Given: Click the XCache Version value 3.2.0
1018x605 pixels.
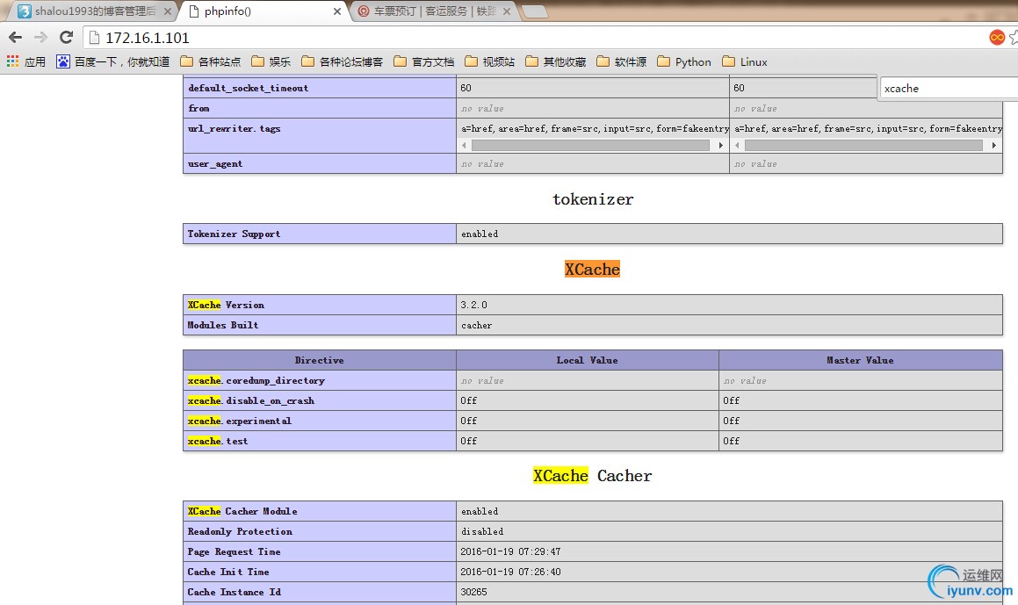Looking at the screenshot, I should click(x=474, y=305).
